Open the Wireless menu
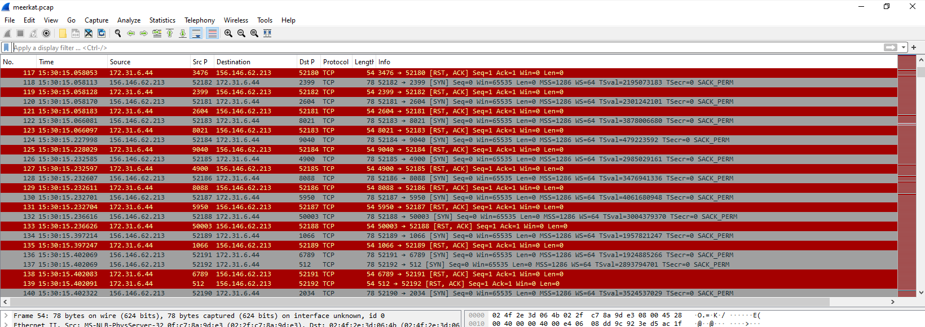Screen dimensions: 925x327 click(x=236, y=20)
